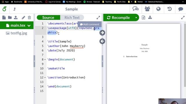186x104 pixels.
Task: Open the Bookmarks bookmark
Action: [17, 2]
